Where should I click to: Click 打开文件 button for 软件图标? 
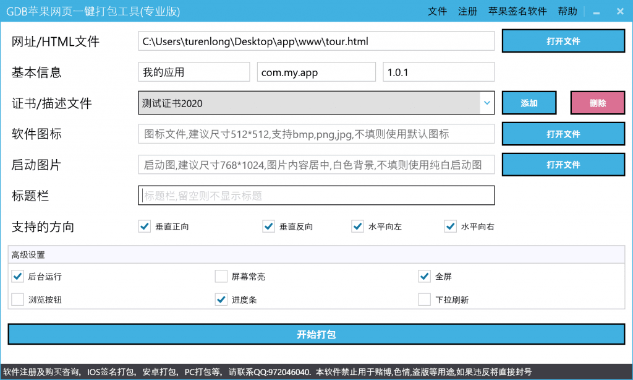(x=563, y=134)
